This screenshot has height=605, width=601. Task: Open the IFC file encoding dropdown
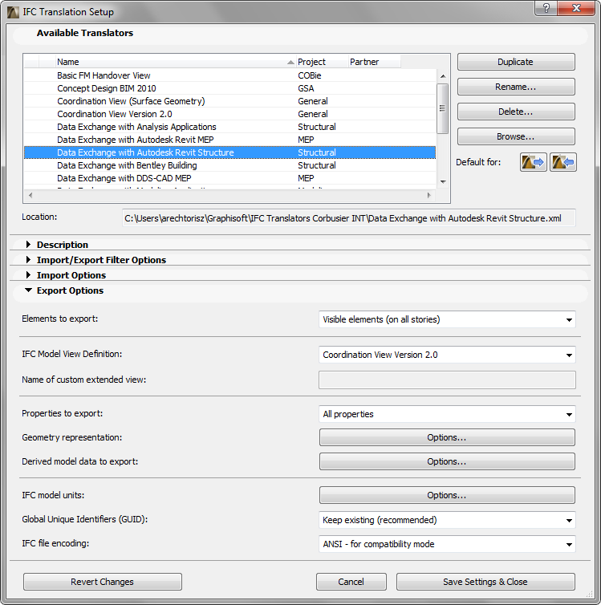click(x=447, y=544)
